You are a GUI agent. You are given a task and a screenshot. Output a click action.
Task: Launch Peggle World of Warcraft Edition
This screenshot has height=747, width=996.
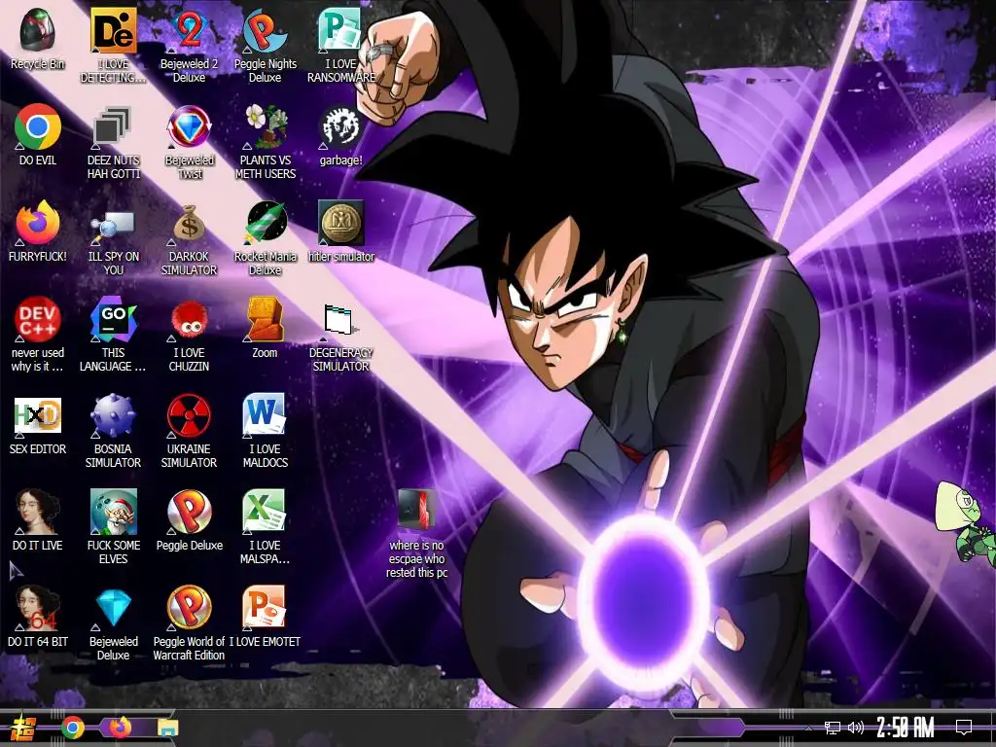click(x=189, y=609)
